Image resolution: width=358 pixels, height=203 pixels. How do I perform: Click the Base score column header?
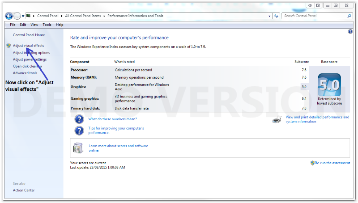[x=329, y=62]
